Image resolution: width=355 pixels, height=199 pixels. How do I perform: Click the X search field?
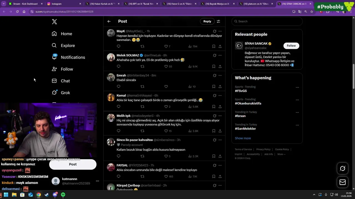[267, 21]
